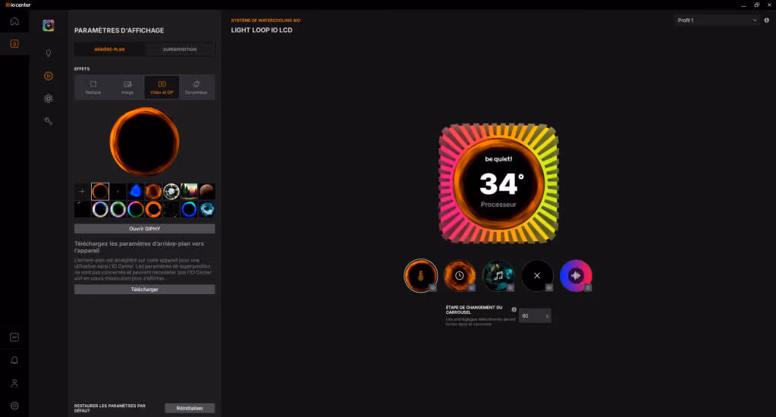Click the Light Loop IO LCD title

coord(261,30)
